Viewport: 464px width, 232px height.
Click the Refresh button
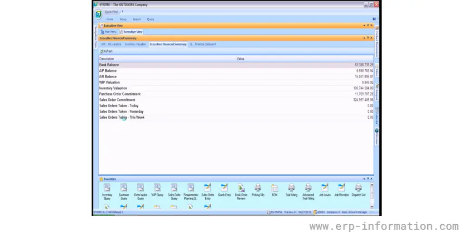coord(106,51)
